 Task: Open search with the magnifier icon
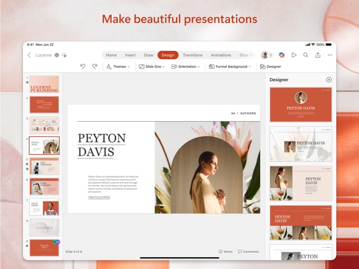[x=305, y=55]
